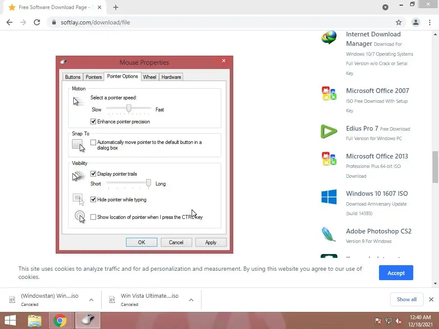Image resolution: width=439 pixels, height=329 pixels.
Task: Click the page scrollbar down arrow
Action: [435, 284]
